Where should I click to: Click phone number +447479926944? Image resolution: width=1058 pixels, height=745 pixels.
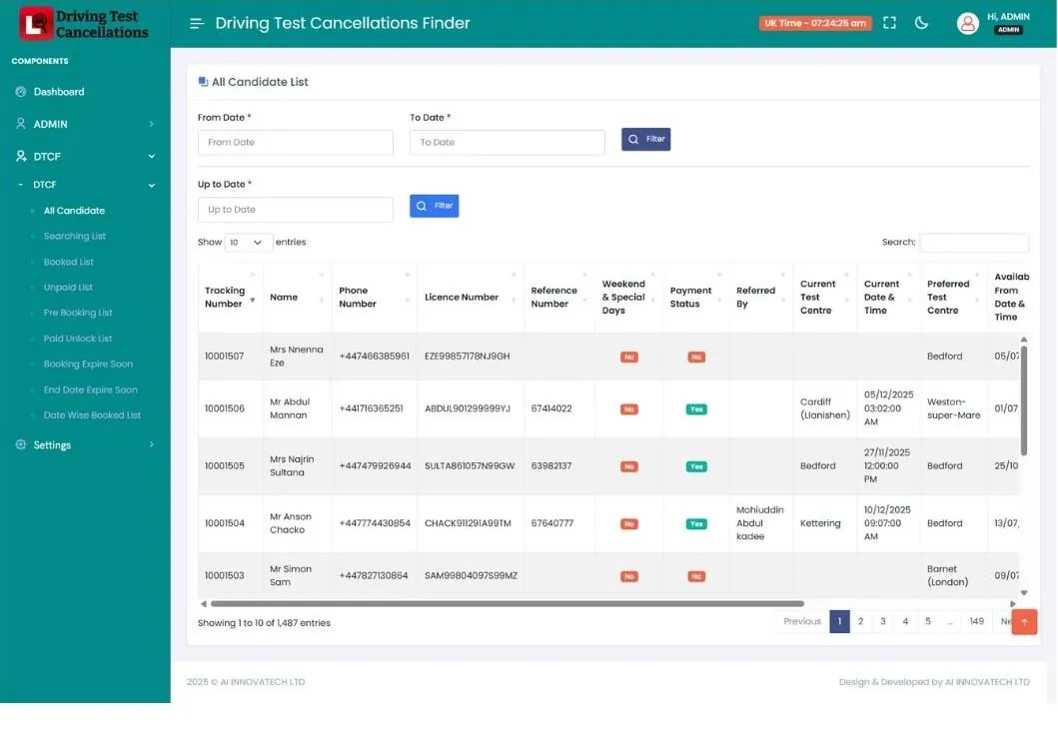(375, 466)
